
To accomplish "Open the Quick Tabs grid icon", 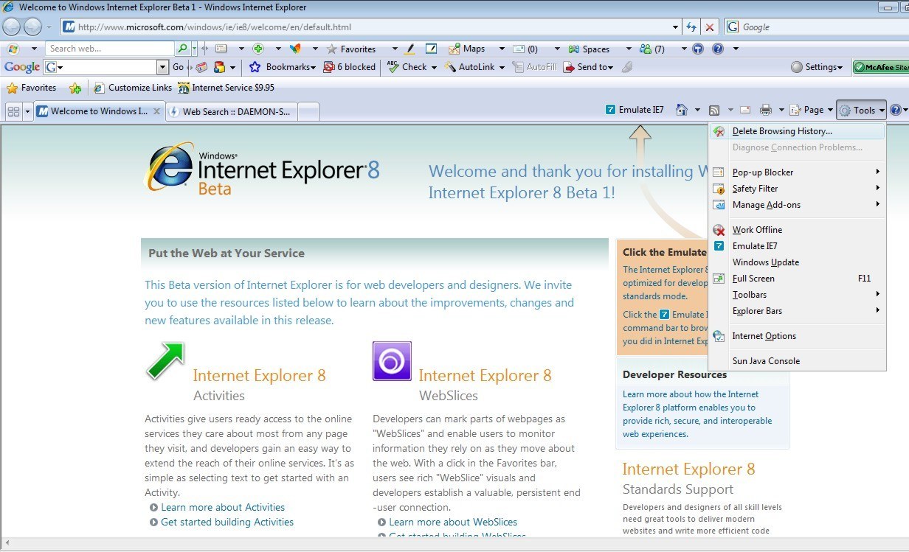I will tap(13, 111).
